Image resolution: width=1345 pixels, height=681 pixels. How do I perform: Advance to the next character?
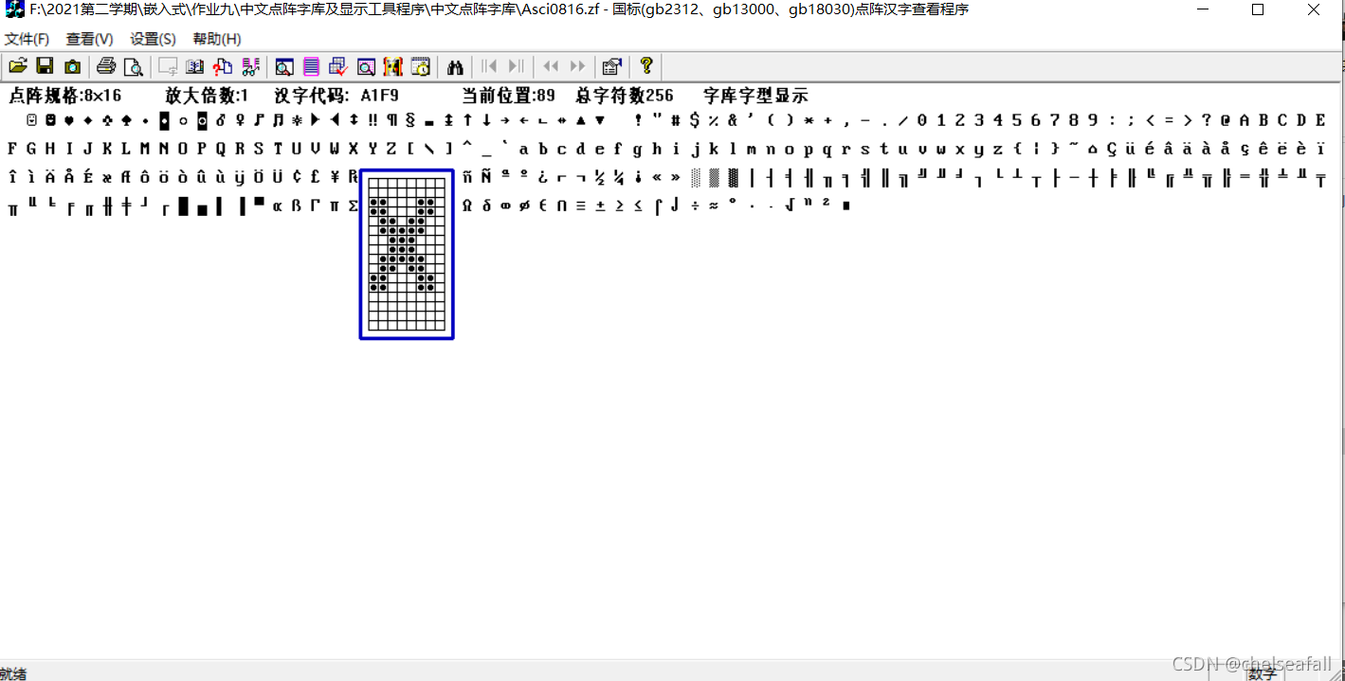pyautogui.click(x=578, y=66)
